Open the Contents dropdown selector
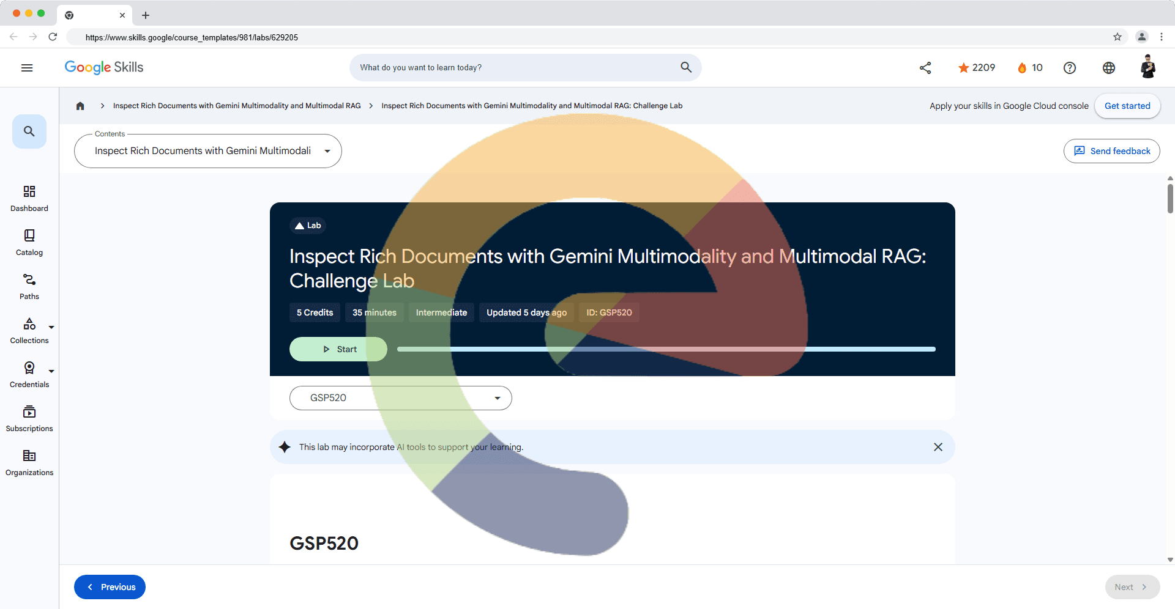Image resolution: width=1175 pixels, height=609 pixels. (x=208, y=151)
